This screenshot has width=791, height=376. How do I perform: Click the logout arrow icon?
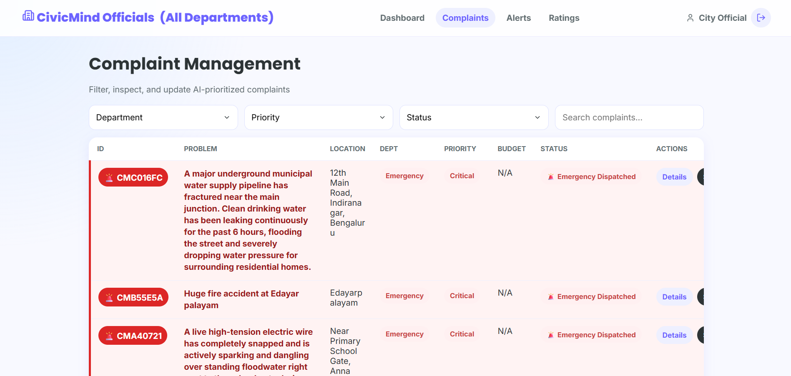(761, 17)
